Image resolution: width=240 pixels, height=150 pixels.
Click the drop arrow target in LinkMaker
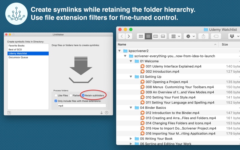(x=81, y=70)
